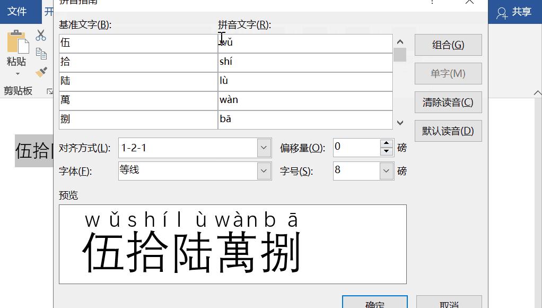Open the 剪贴板 panel launcher
The width and height of the screenshot is (542, 308).
[49, 91]
